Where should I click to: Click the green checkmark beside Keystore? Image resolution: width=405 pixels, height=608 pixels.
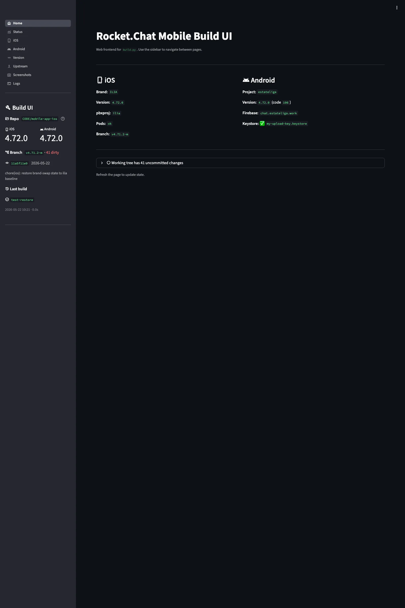pyautogui.click(x=262, y=124)
